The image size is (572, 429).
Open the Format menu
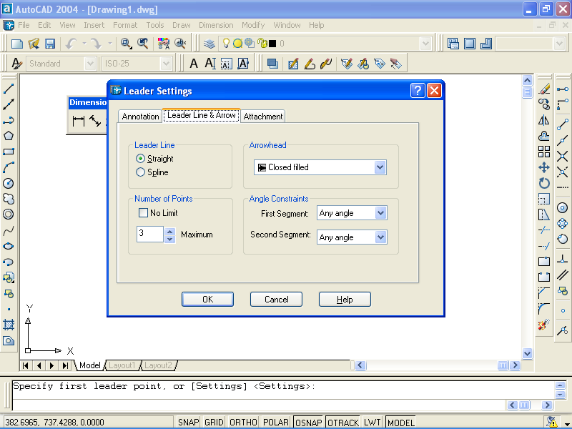pos(125,25)
